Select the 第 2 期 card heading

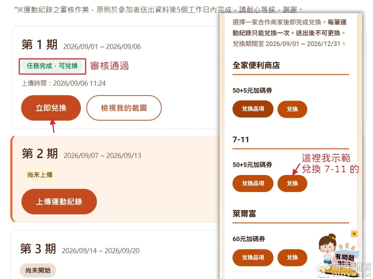[40, 154]
